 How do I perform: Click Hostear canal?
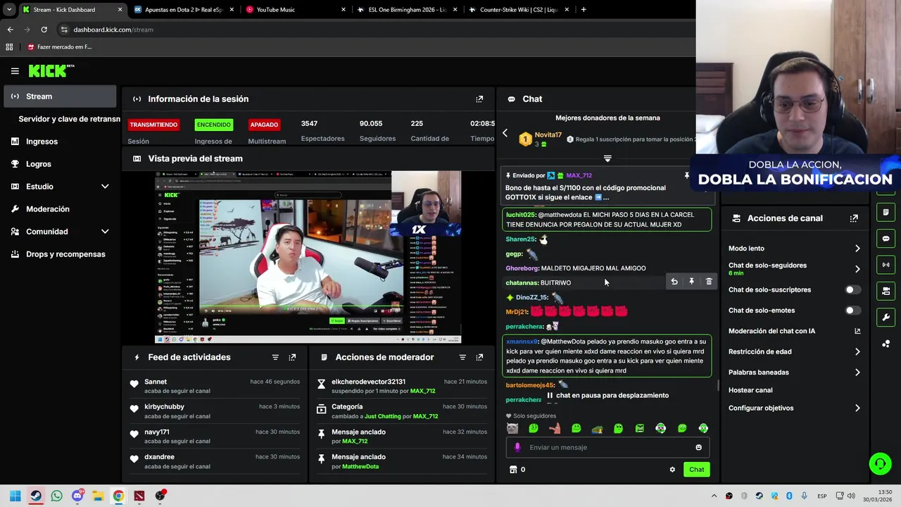coord(750,390)
